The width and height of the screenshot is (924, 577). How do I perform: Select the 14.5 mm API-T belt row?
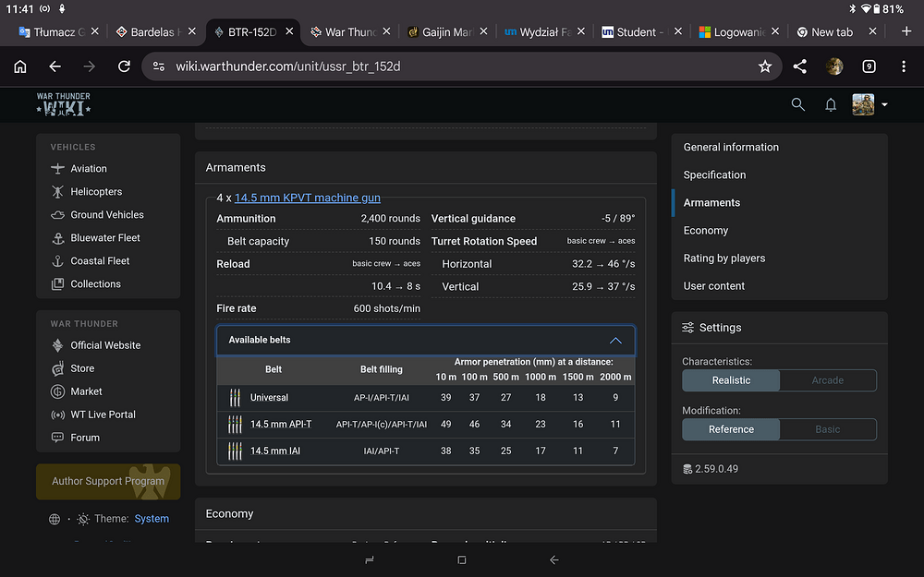[x=425, y=424]
